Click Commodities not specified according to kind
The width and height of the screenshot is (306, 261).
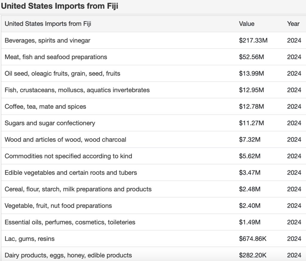point(68,156)
